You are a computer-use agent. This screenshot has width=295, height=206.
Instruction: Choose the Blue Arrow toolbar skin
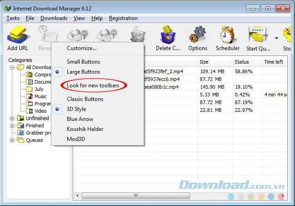pos(80,119)
